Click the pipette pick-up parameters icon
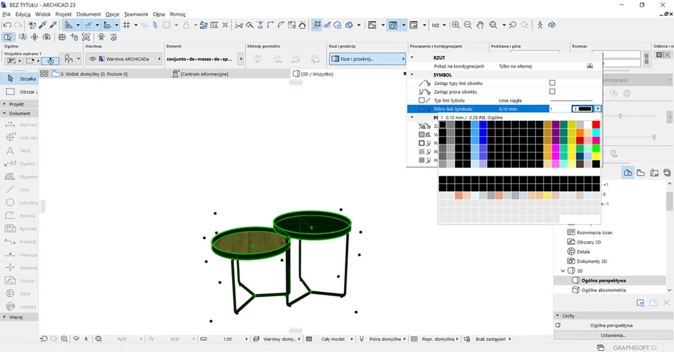The image size is (674, 352). (x=41, y=25)
